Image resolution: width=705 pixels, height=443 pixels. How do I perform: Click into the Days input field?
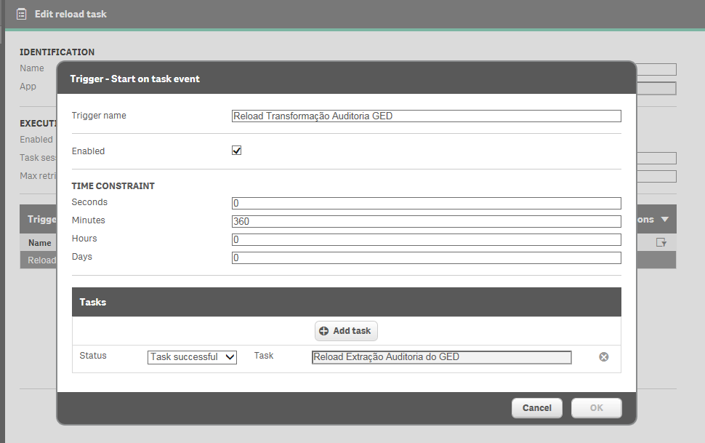pyautogui.click(x=427, y=258)
